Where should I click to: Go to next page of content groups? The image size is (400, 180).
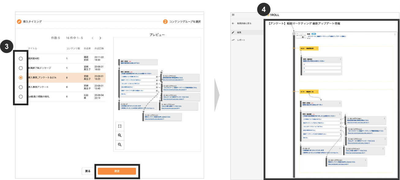[x=100, y=38]
